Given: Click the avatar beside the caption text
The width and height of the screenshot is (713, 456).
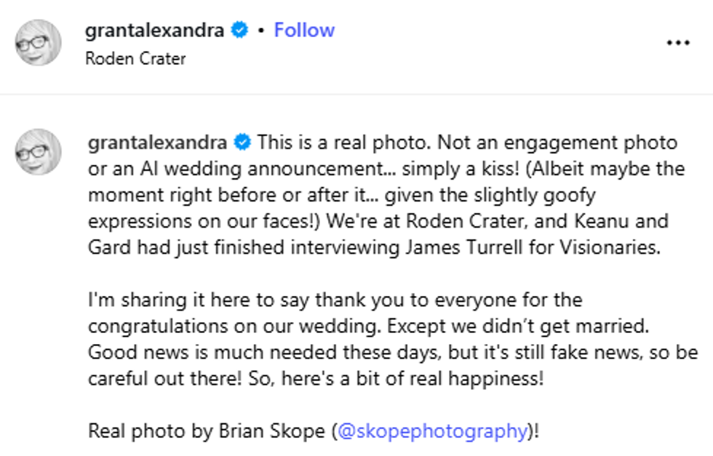Looking at the screenshot, I should tap(38, 152).
